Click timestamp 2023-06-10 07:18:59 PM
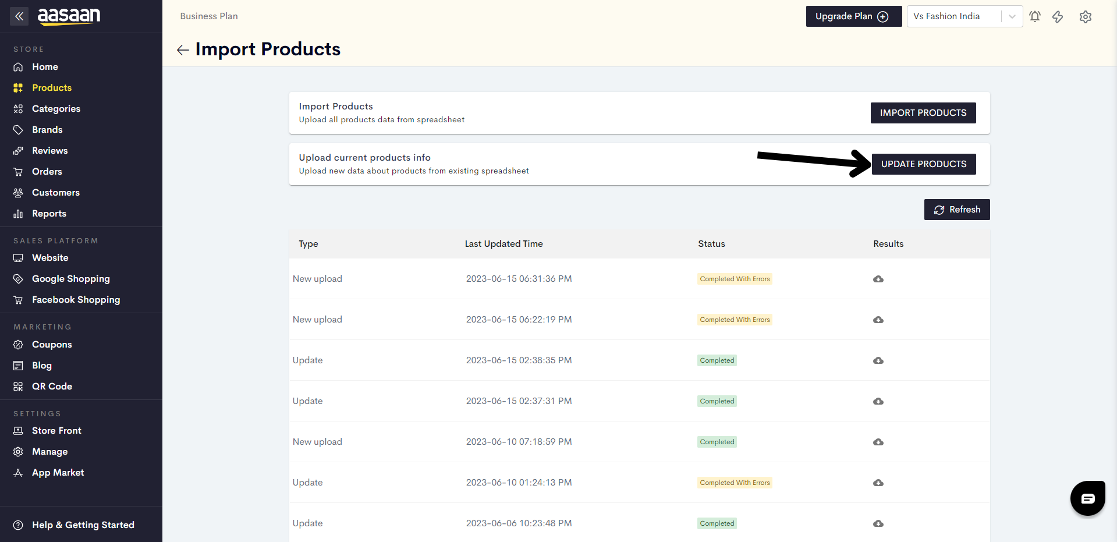1117x542 pixels. (x=519, y=442)
